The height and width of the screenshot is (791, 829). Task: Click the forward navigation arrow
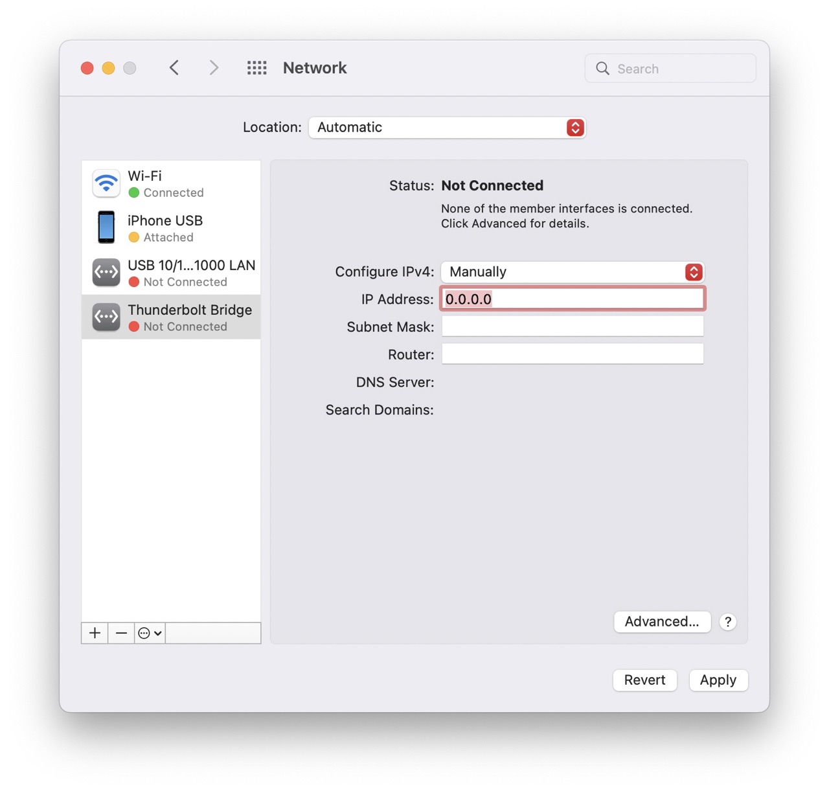(214, 67)
